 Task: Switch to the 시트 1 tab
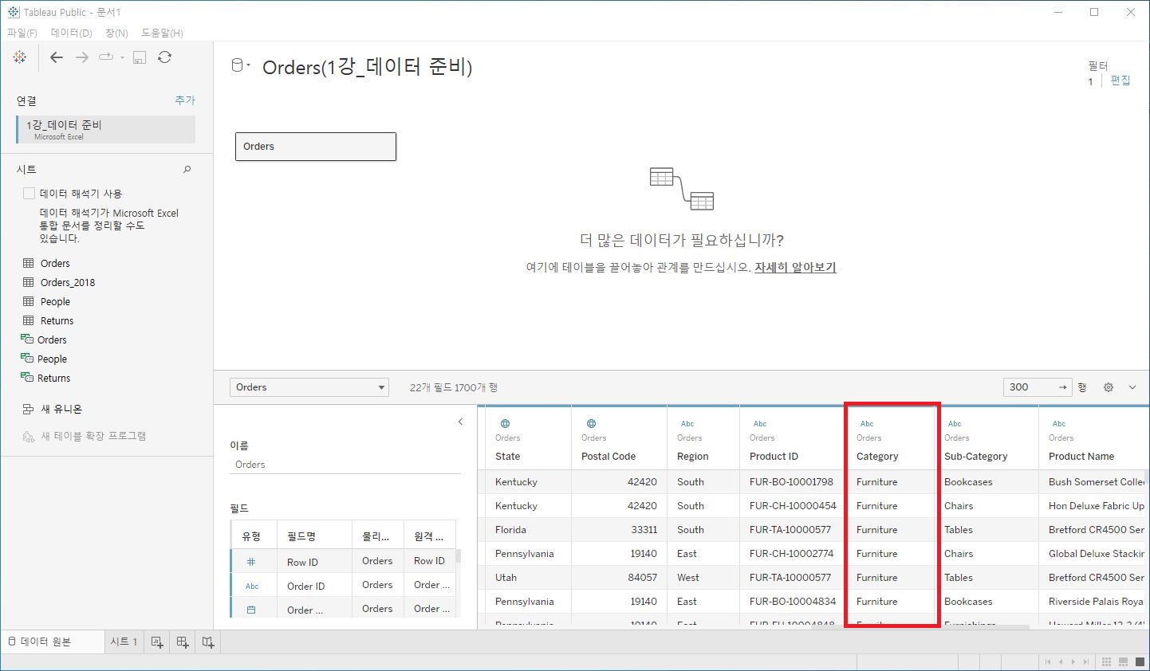tap(124, 642)
